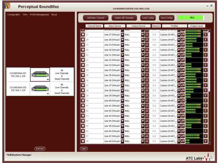218x163 pixels.
Task: Tick the checkbox for channel 27
Action: point(83,35)
